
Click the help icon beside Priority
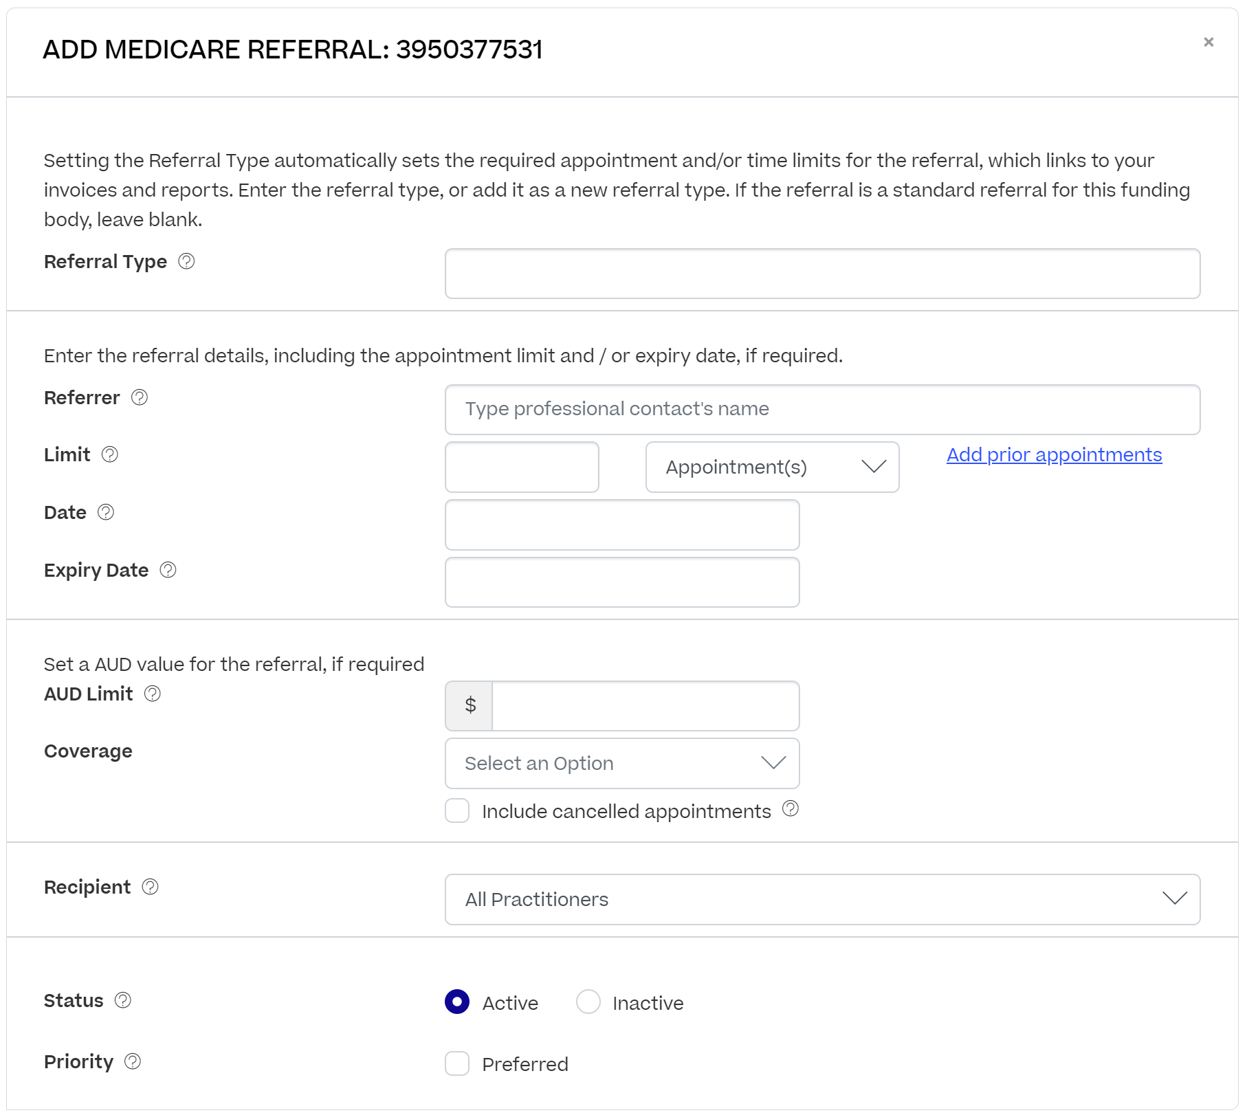[133, 1061]
